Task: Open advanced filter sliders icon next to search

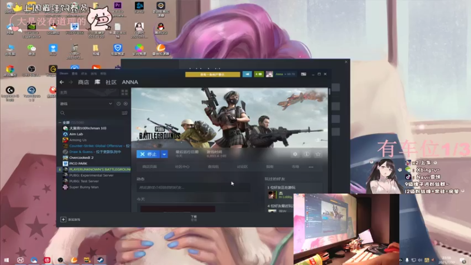Action: 124,113
